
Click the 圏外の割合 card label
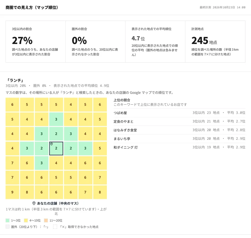(79, 29)
